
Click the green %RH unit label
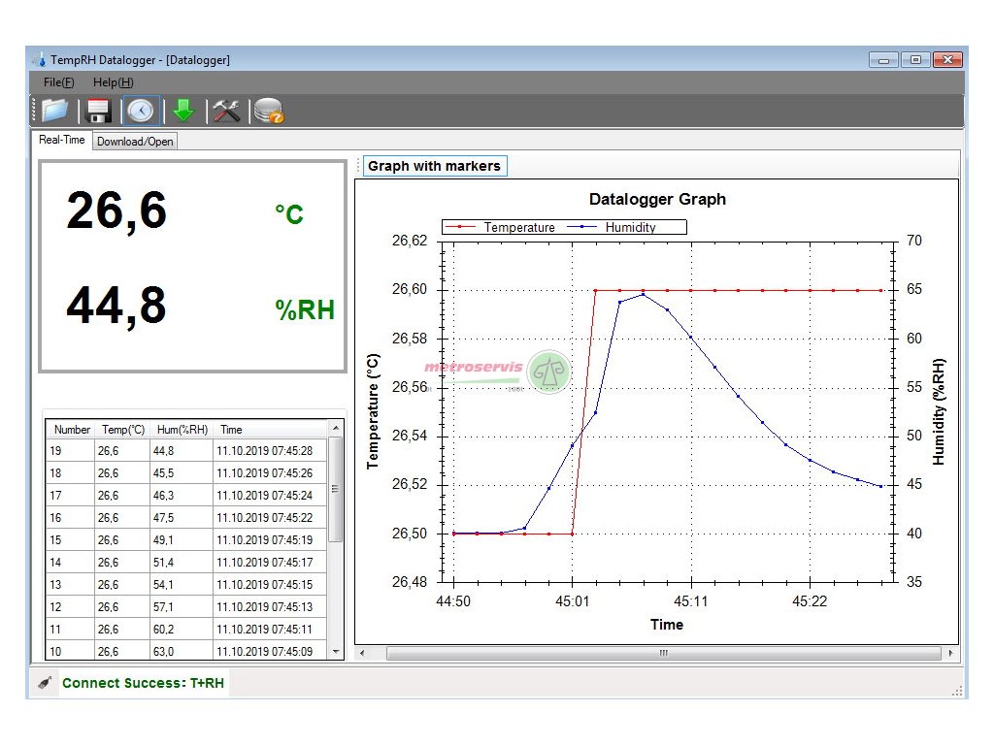click(x=304, y=309)
